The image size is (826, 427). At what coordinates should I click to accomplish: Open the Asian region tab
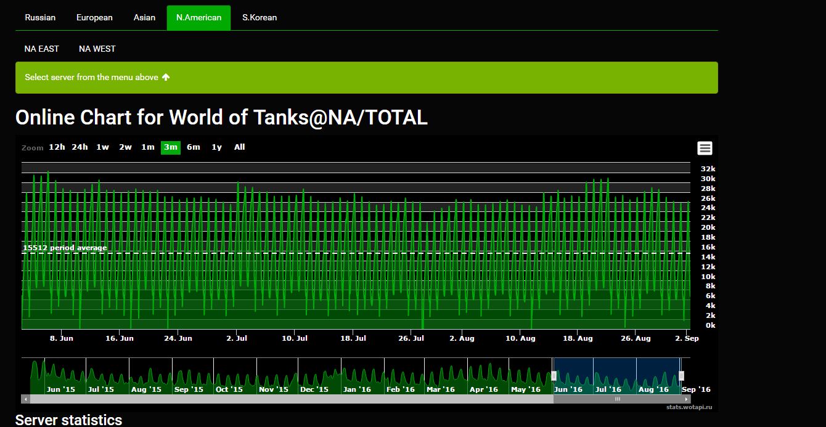click(x=144, y=17)
